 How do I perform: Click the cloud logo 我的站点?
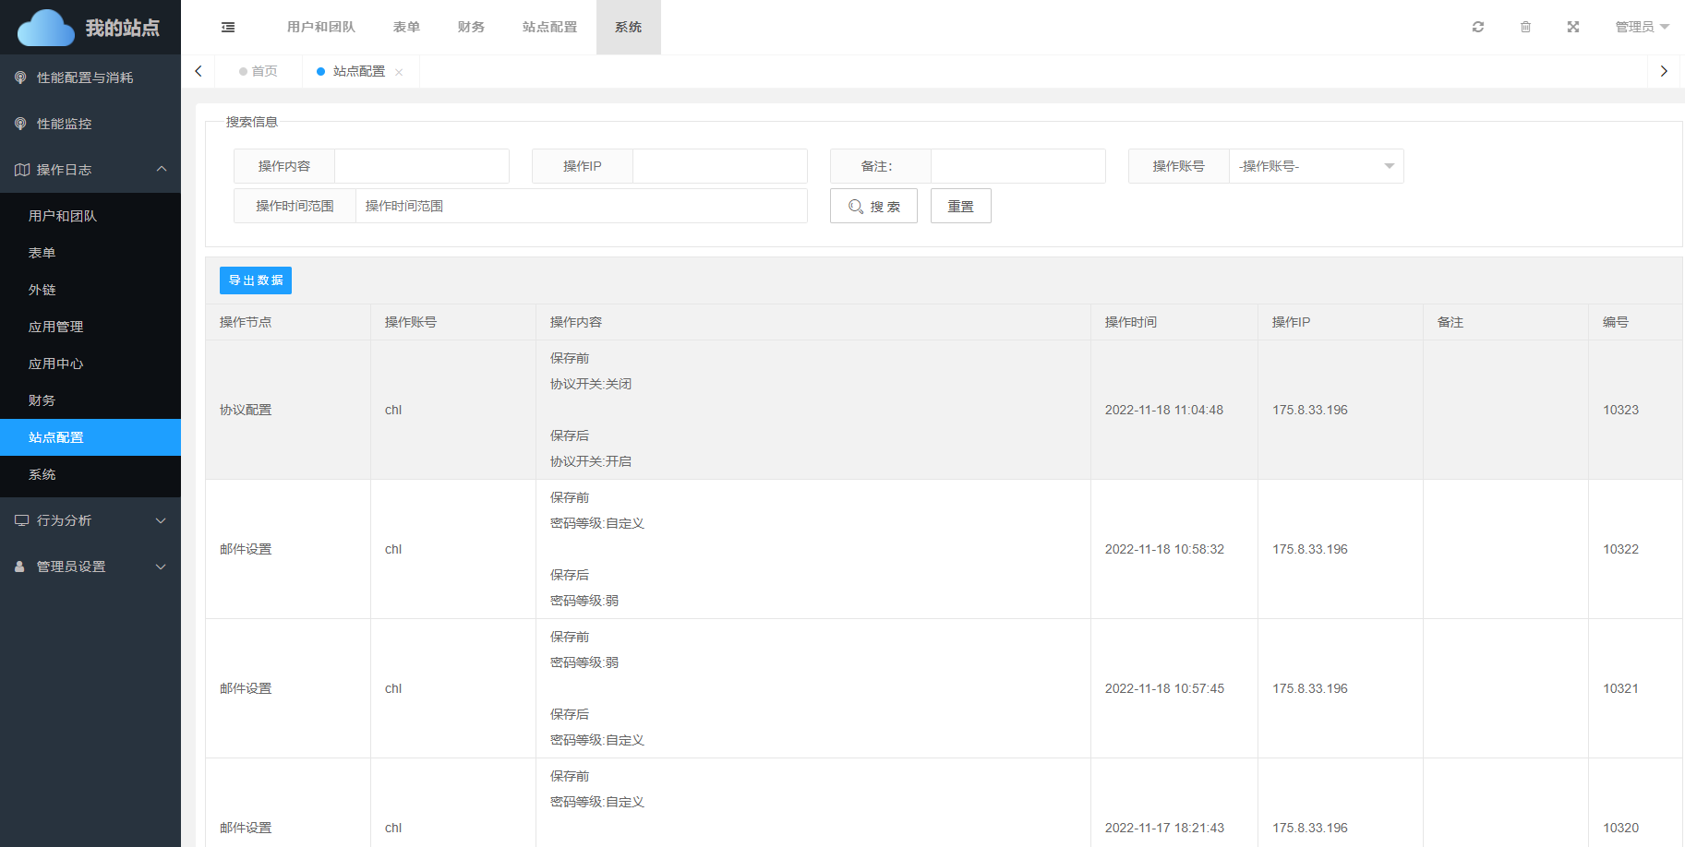pyautogui.click(x=90, y=28)
